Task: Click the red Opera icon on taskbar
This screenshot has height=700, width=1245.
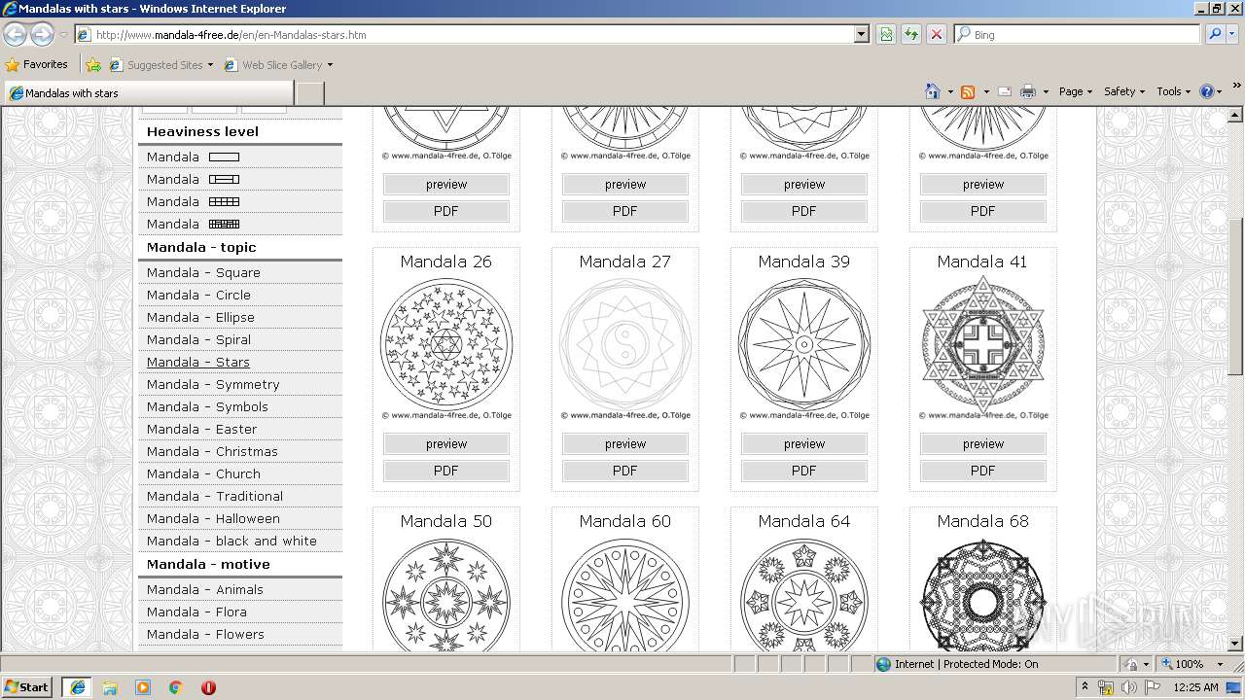Action: (x=208, y=687)
